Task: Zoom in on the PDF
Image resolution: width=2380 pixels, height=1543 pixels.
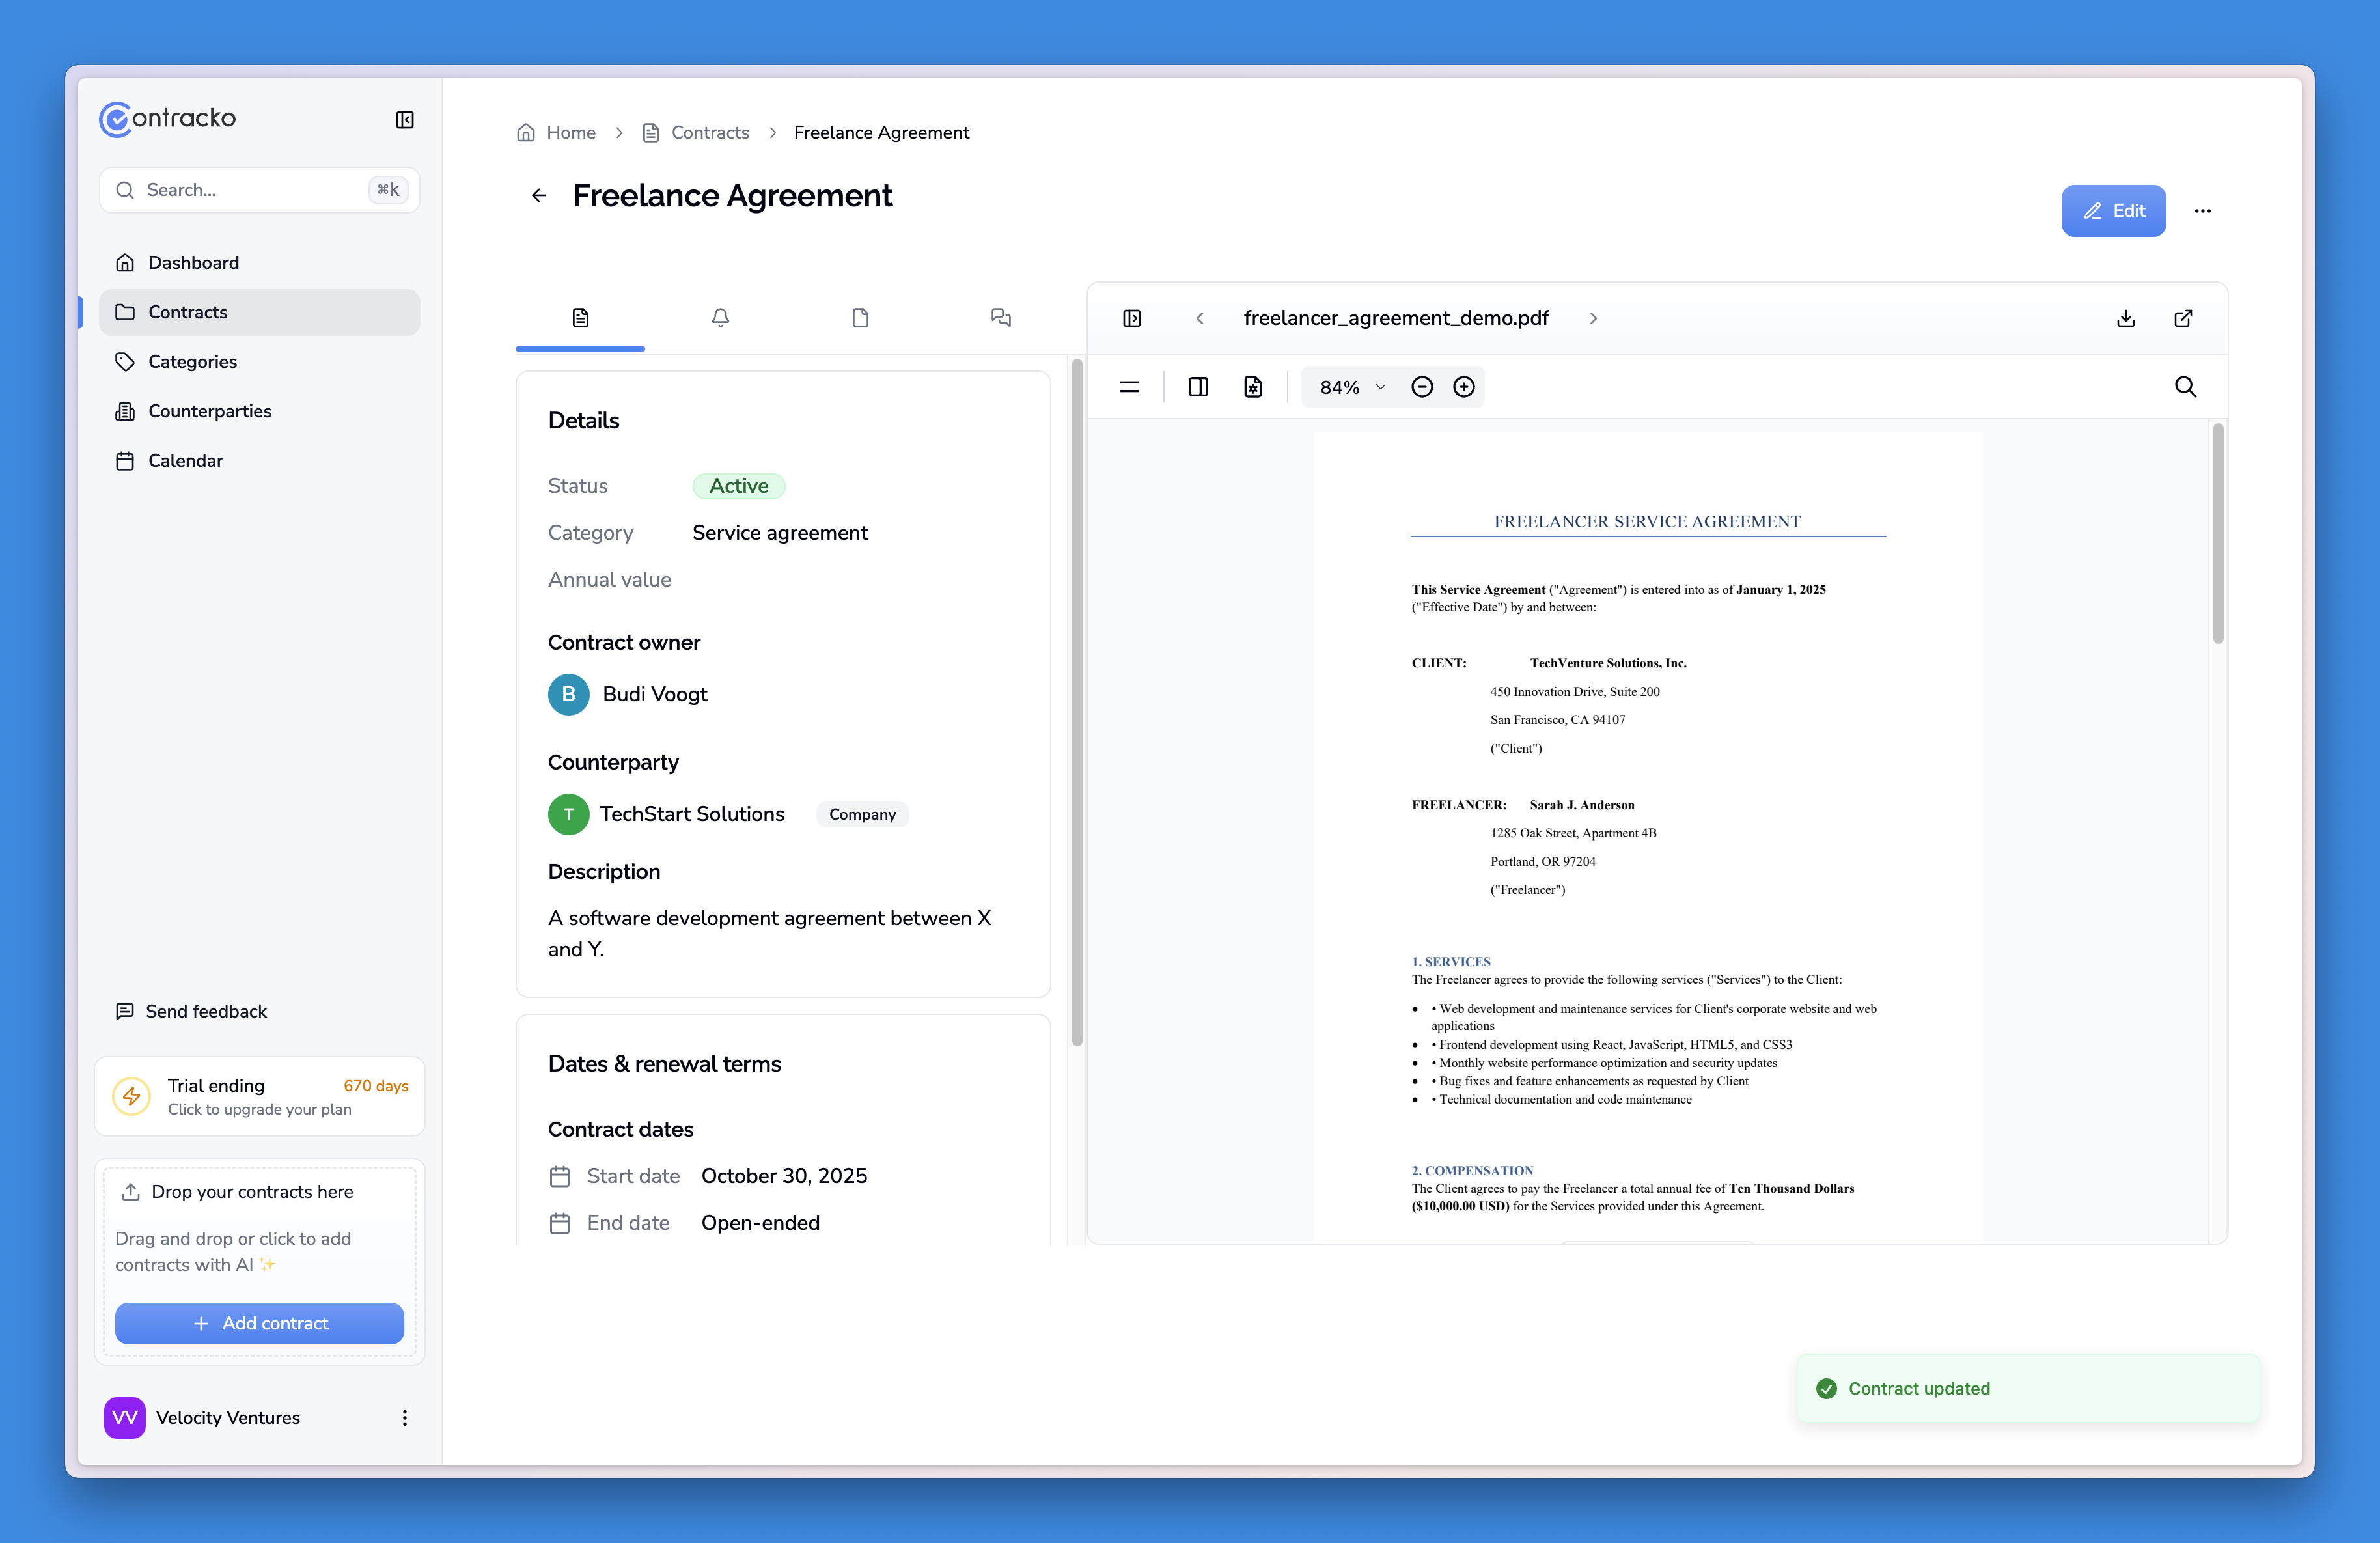Action: [1464, 387]
